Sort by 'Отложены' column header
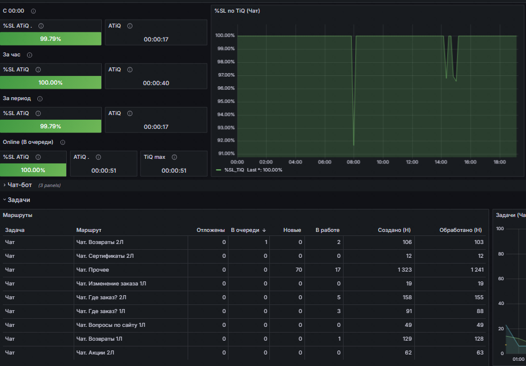Viewport: 526px width, 366px height. coord(211,230)
